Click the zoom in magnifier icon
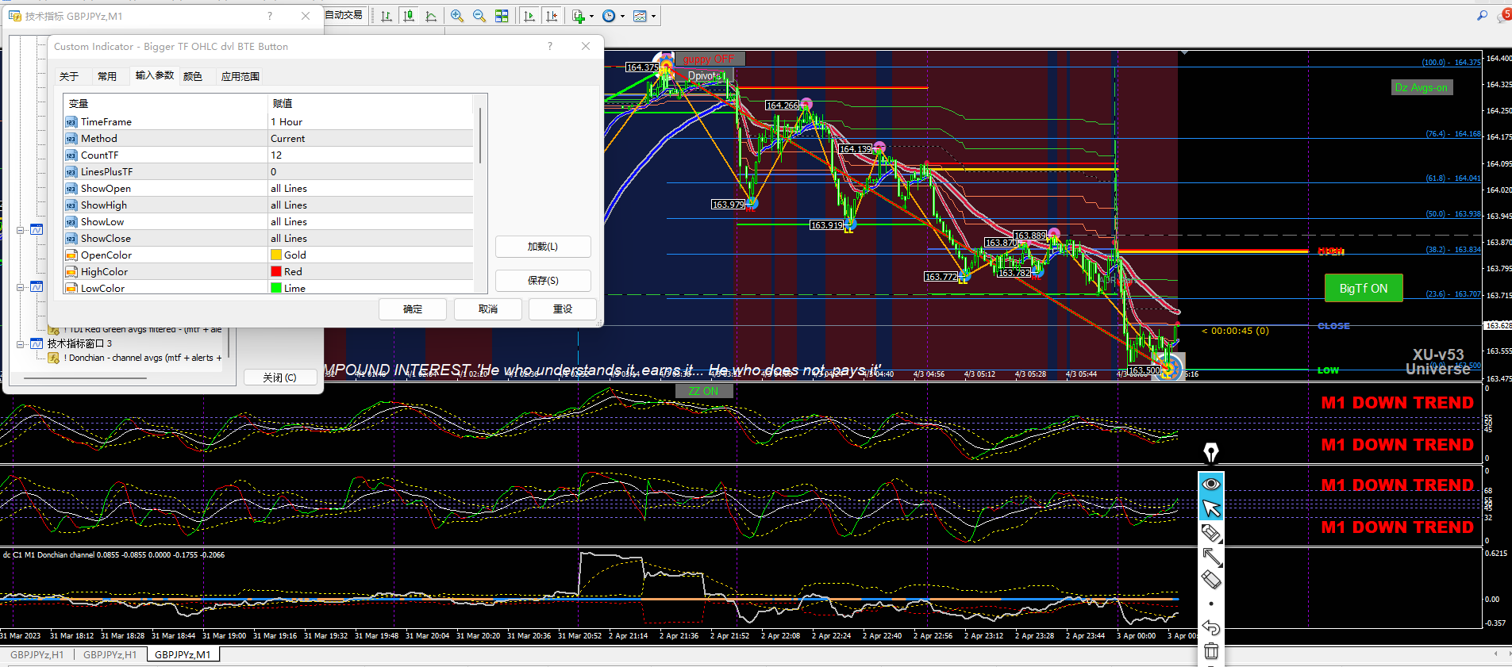 [x=457, y=16]
